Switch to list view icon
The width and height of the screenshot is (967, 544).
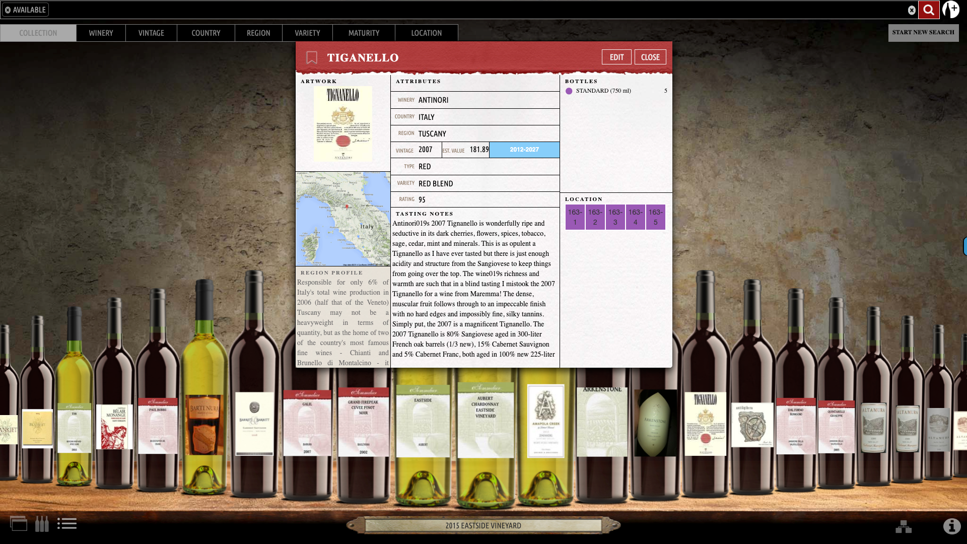coord(67,524)
